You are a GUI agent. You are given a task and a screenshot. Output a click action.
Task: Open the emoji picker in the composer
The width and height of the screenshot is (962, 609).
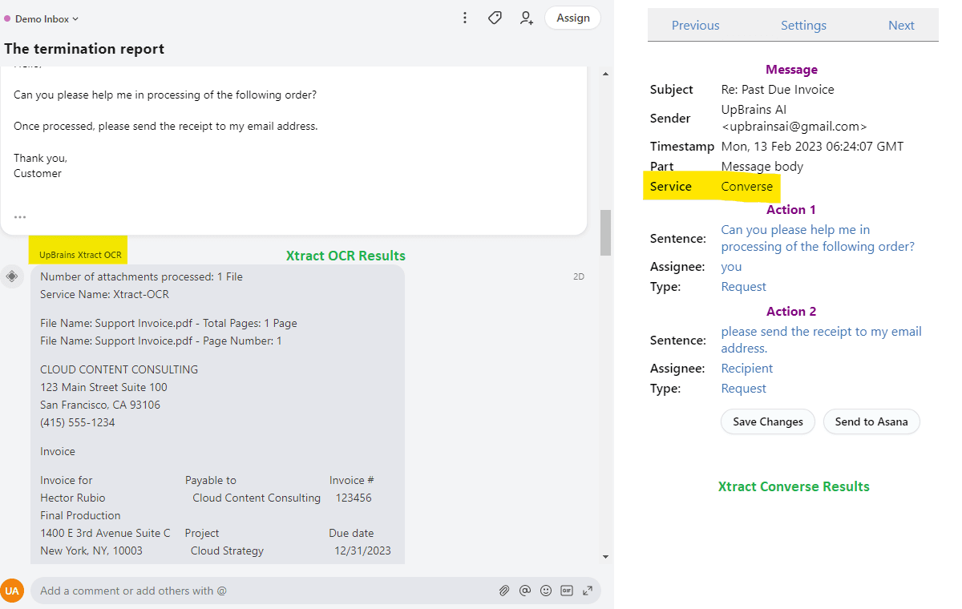click(x=546, y=591)
